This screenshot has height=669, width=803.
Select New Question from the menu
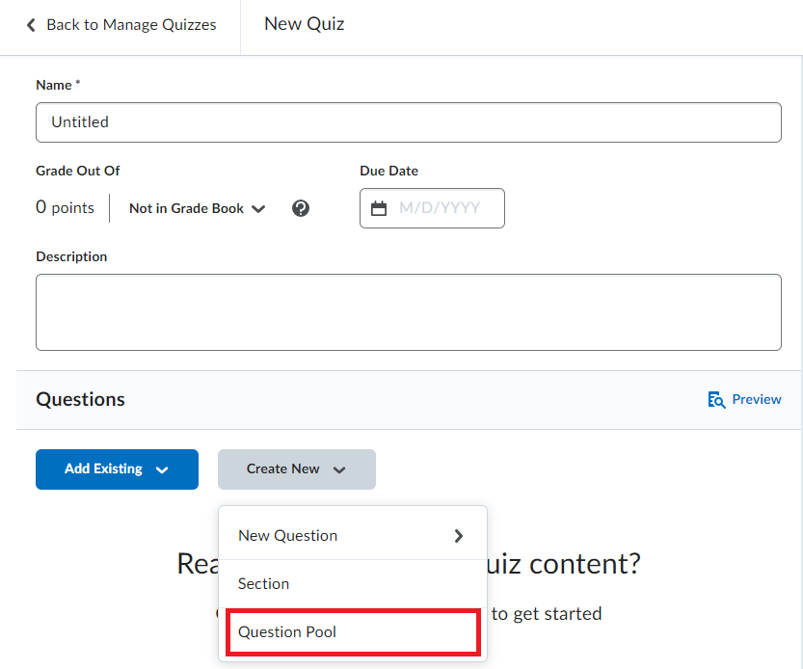[287, 536]
